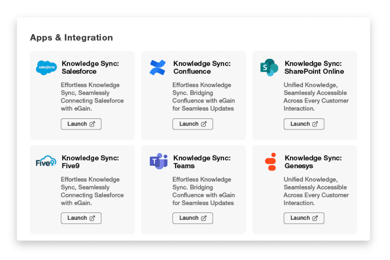Launch the SharePoint Online Knowledge Sync
Image resolution: width=390 pixels, height=260 pixels.
coord(304,124)
